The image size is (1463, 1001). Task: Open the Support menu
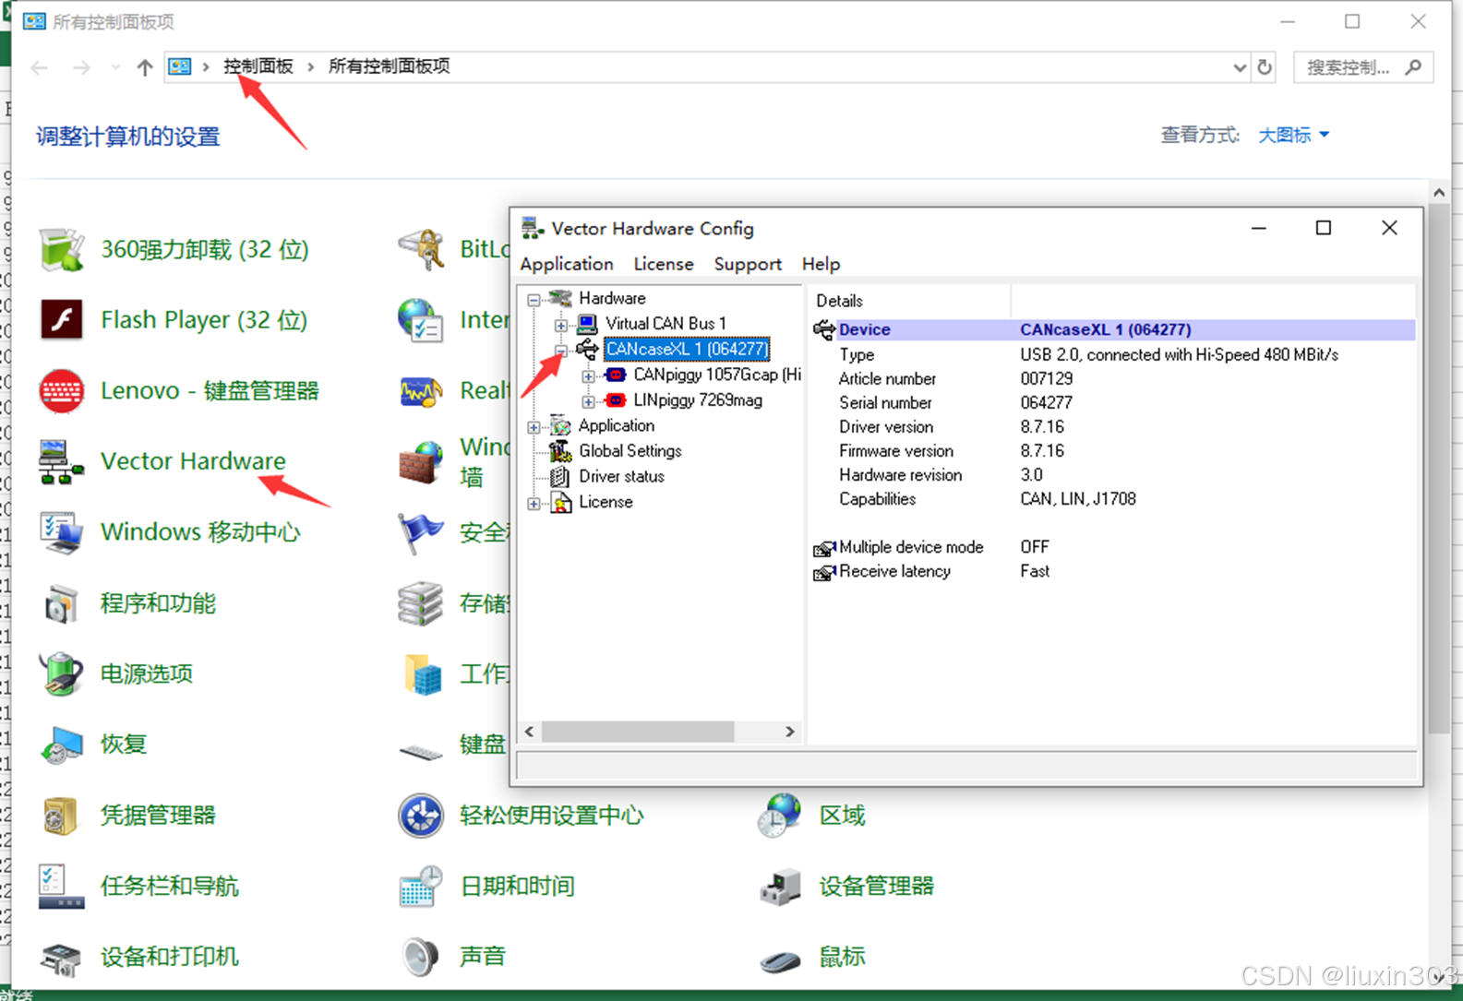[x=748, y=264]
